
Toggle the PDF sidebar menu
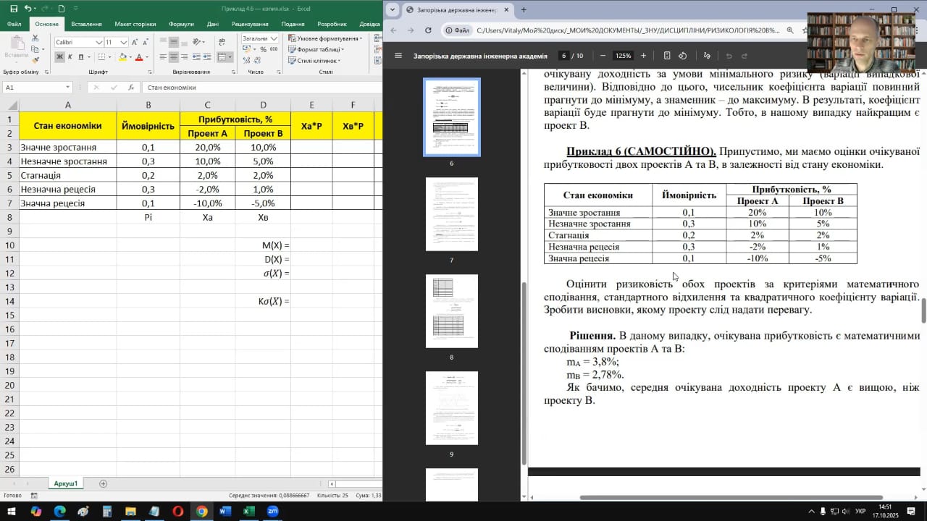tap(398, 56)
